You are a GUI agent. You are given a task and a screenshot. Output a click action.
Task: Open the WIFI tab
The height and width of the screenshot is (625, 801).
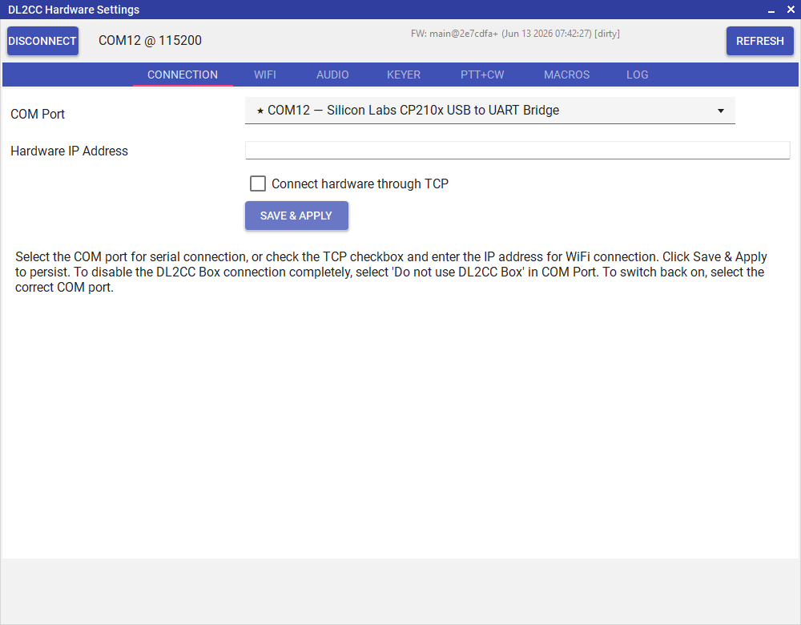click(264, 75)
